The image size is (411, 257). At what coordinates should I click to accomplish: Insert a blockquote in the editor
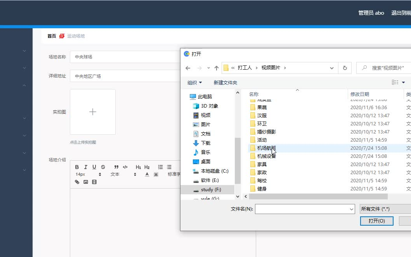116,167
